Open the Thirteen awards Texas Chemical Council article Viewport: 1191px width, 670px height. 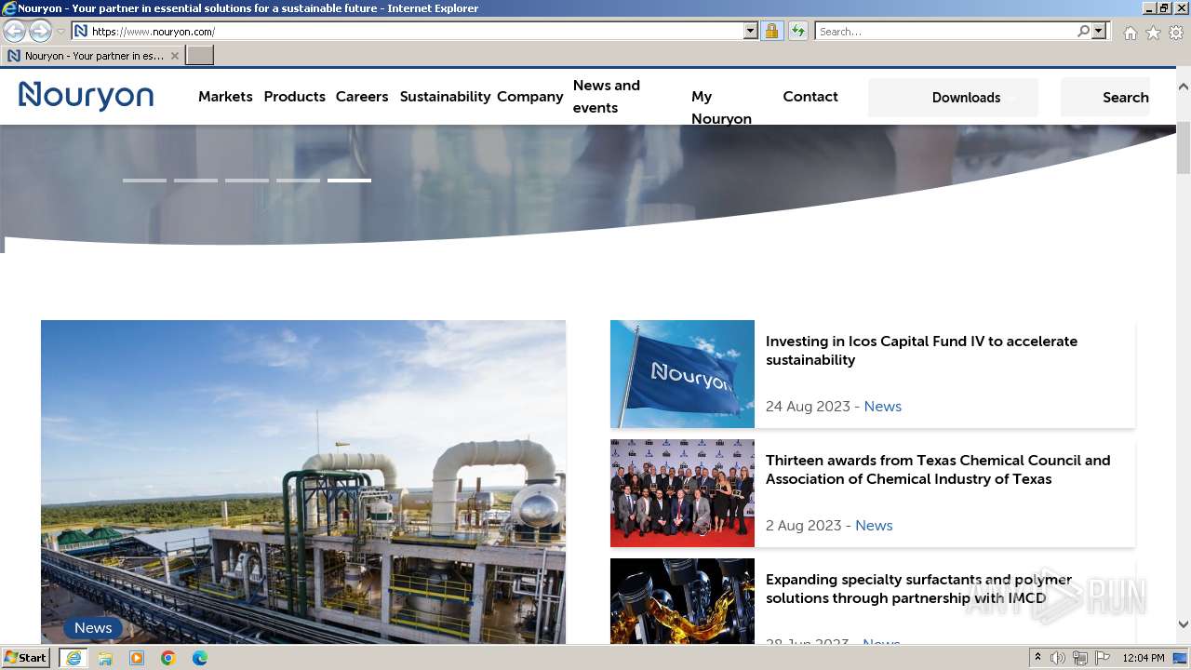pos(938,470)
